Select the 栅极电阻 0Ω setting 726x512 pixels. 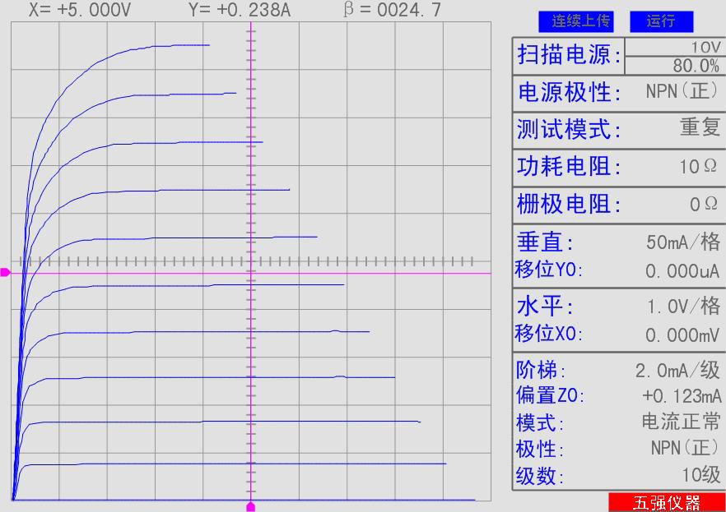coord(704,203)
